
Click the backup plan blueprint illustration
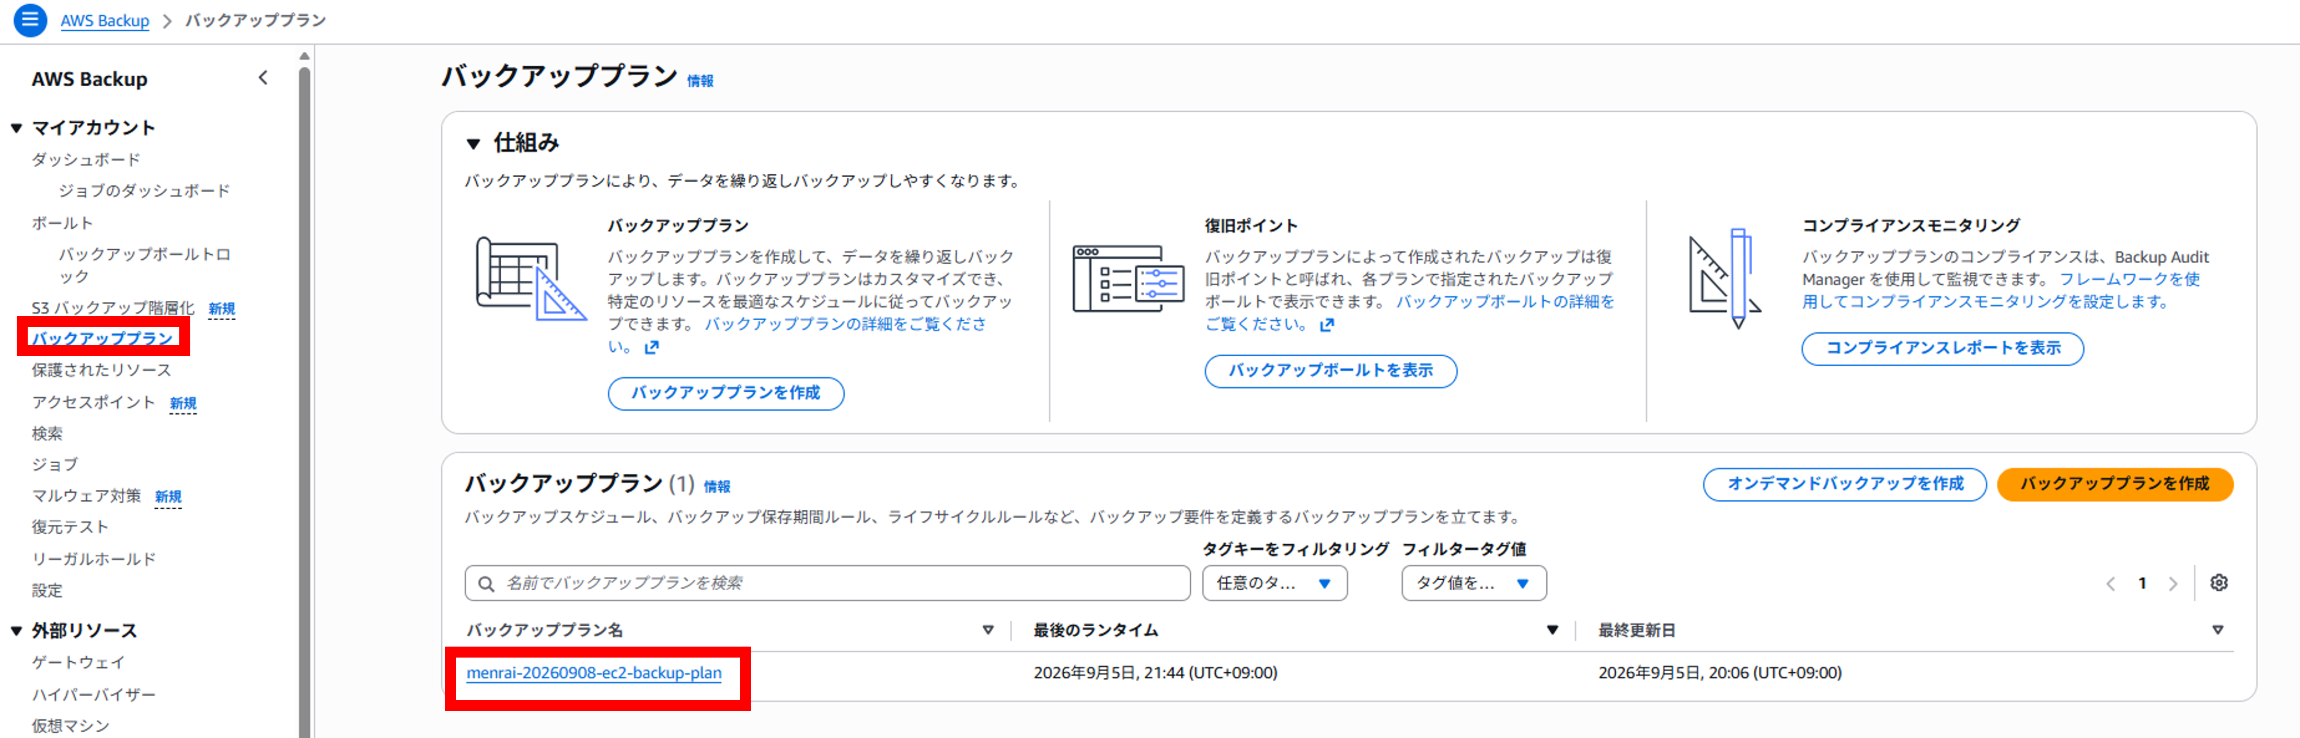[x=531, y=278]
